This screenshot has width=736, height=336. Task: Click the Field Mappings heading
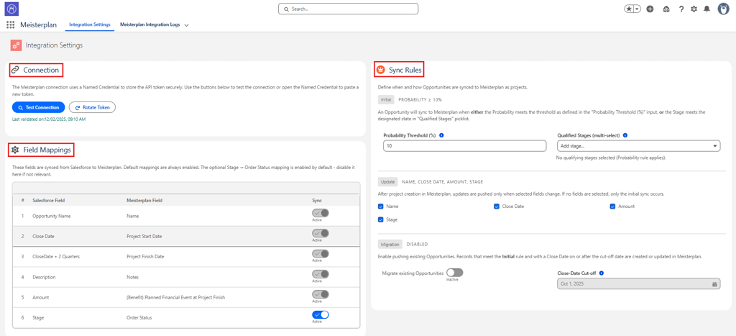click(x=47, y=150)
